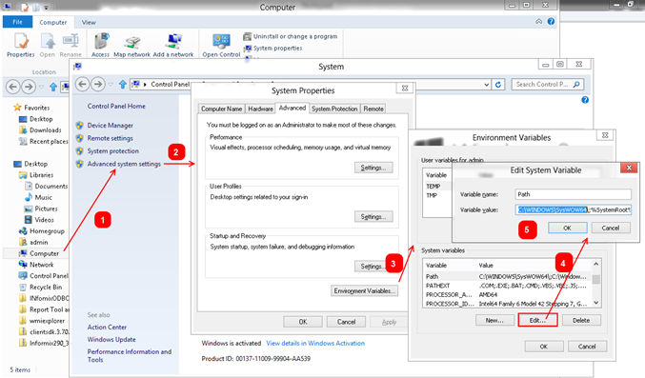Select the Path system variable row

coord(508,276)
